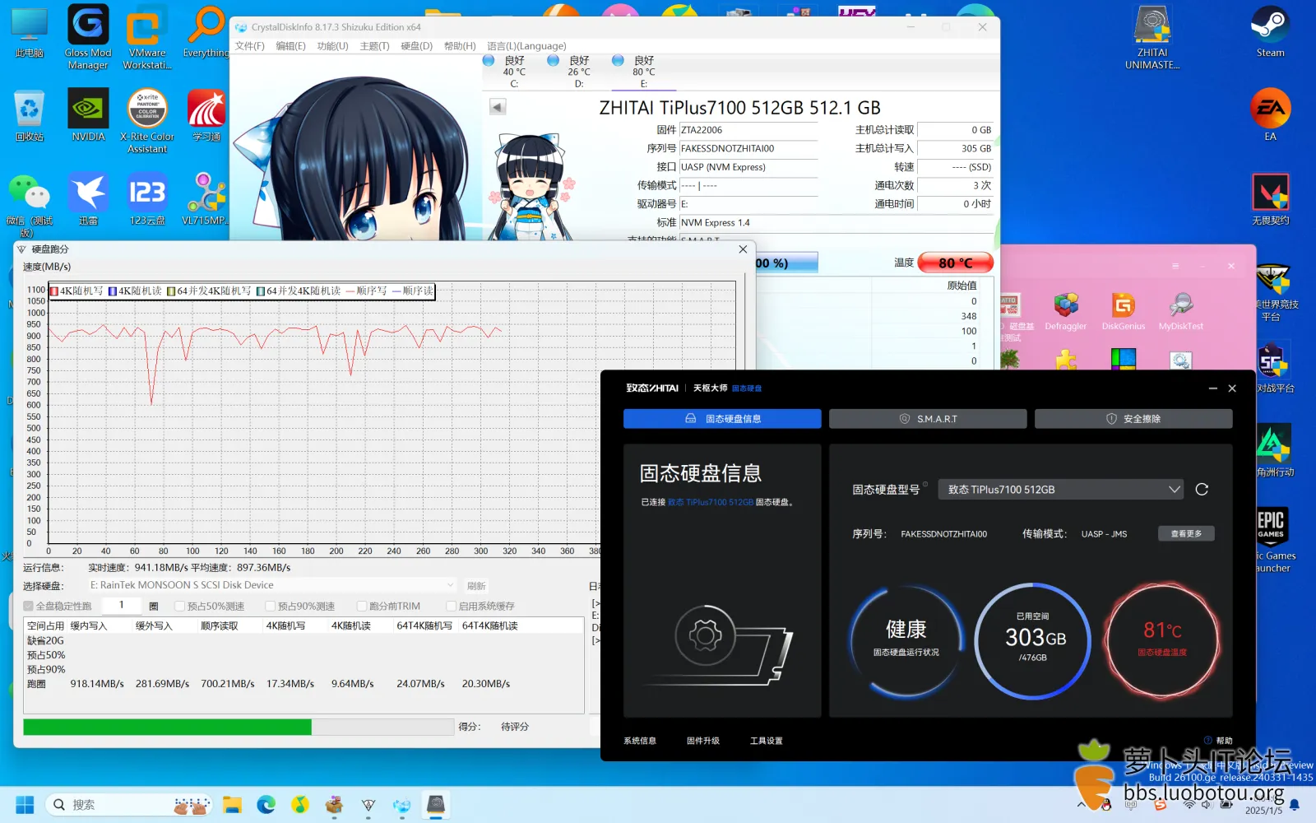1316x823 pixels.
Task: Open 选择硬盘 drive dropdown
Action: (x=272, y=585)
